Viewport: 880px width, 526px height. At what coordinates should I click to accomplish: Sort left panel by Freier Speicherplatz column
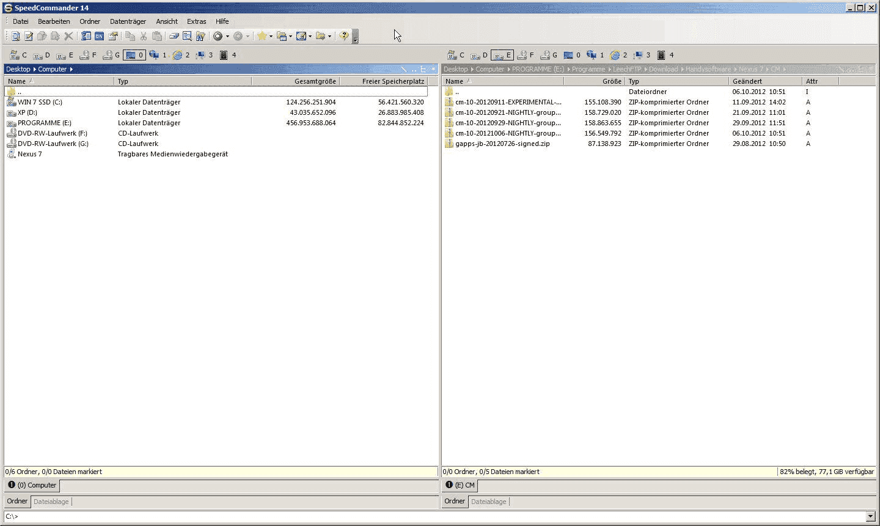[384, 81]
